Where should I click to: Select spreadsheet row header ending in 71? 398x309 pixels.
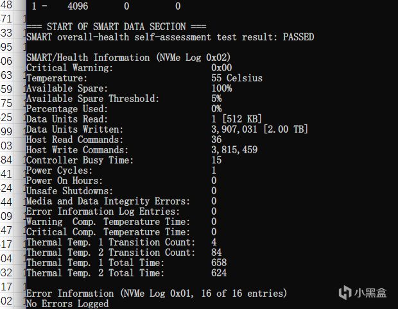7,18
